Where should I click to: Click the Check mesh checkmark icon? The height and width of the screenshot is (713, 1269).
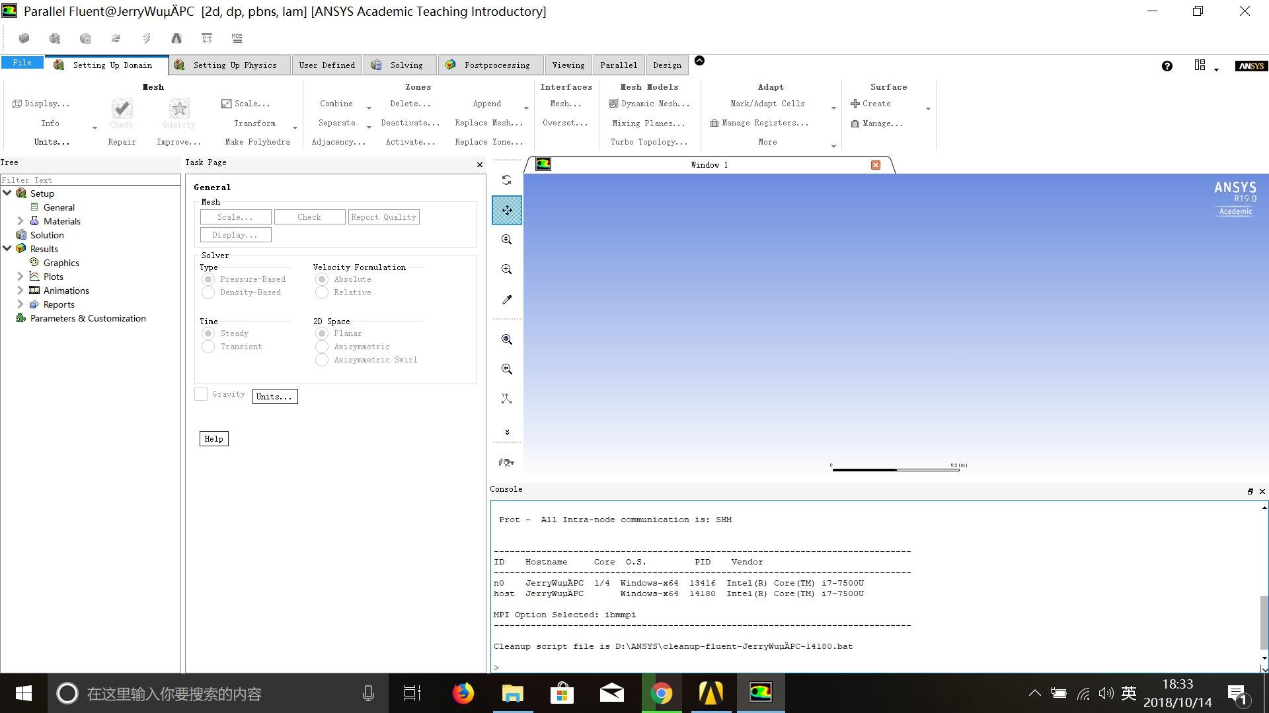[x=122, y=108]
